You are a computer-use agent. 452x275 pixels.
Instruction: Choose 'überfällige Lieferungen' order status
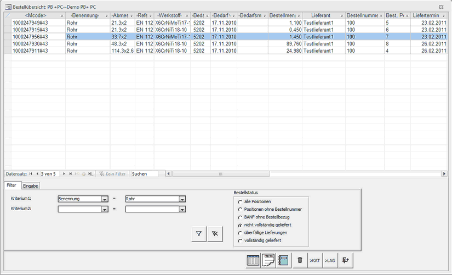(240, 233)
